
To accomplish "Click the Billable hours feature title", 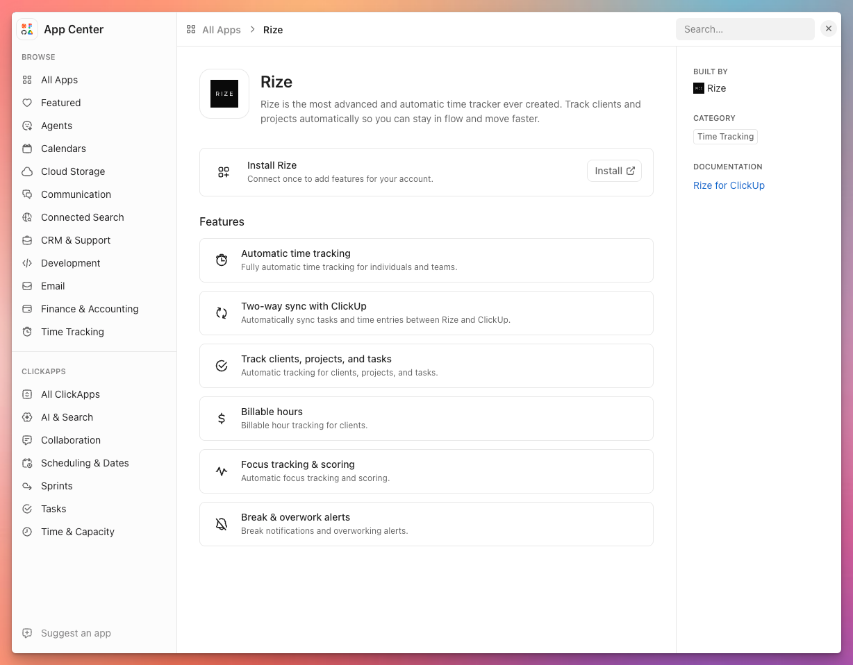I will (272, 412).
